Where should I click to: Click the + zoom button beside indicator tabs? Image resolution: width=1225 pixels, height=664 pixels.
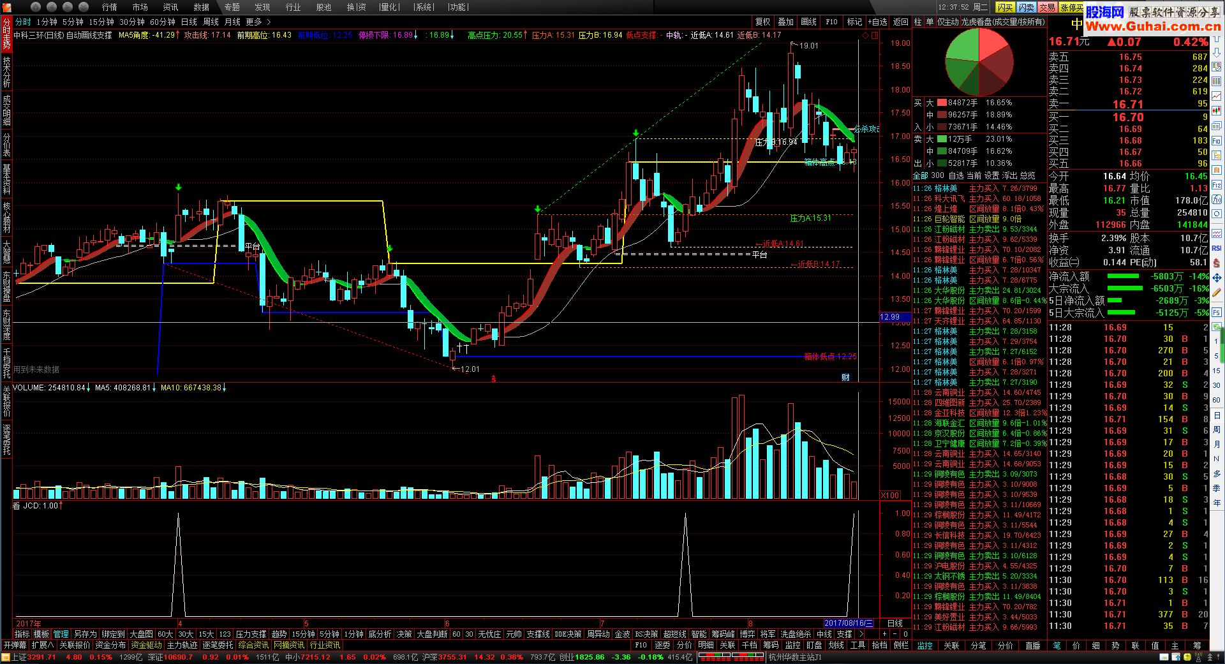click(x=884, y=634)
